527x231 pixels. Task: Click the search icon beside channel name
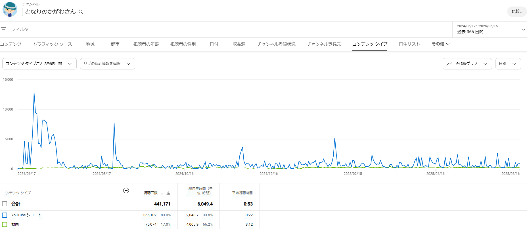point(81,12)
